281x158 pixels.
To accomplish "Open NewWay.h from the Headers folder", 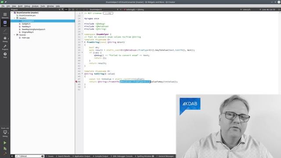I will (26, 26).
